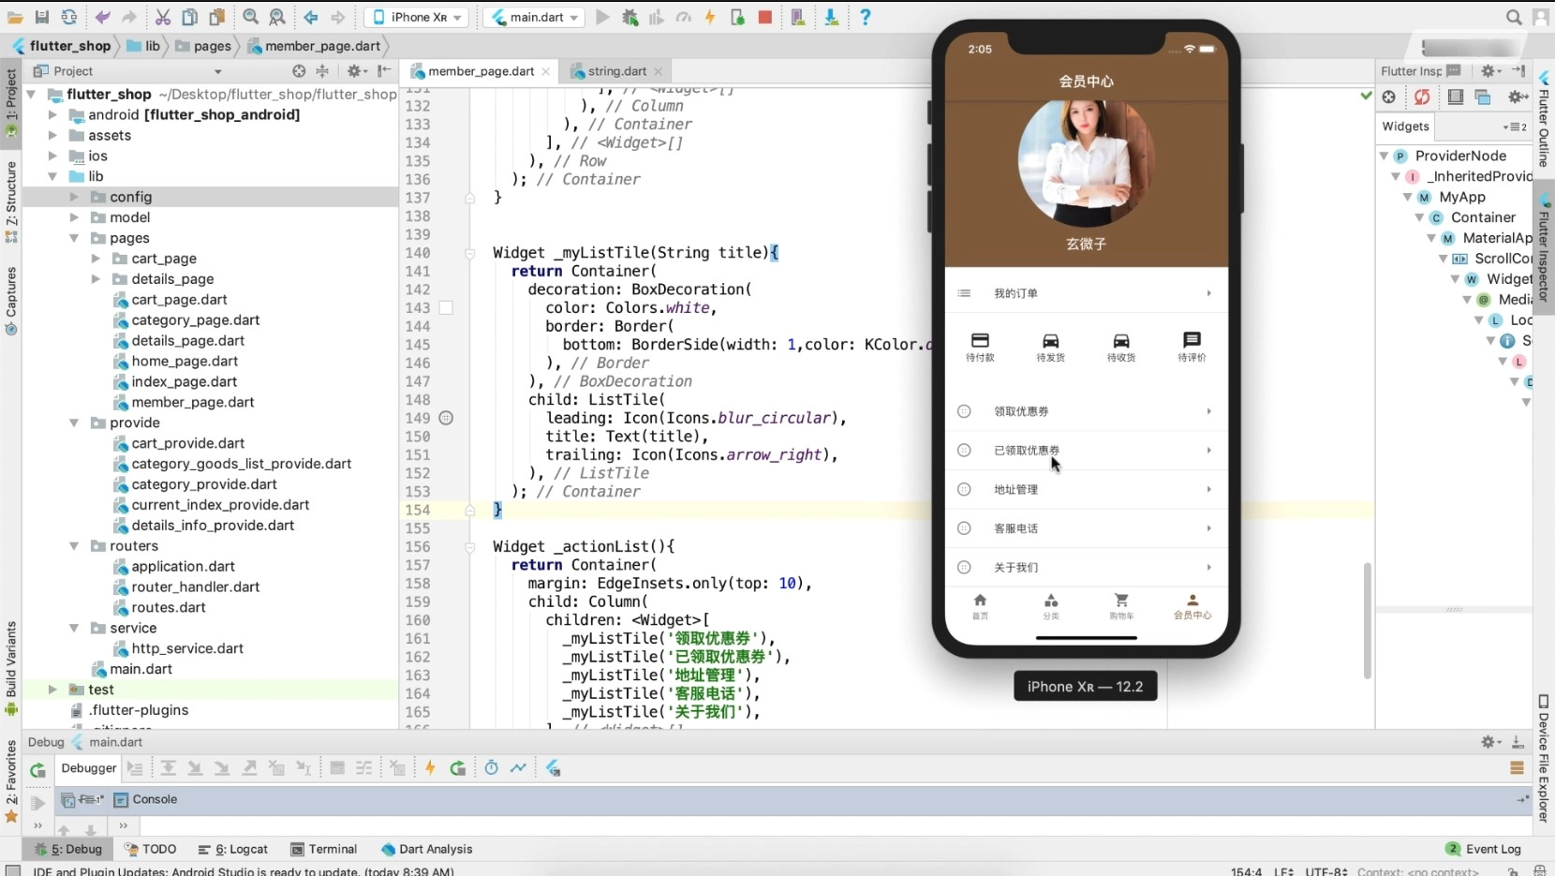
Task: Click the debug bug icon next to Run
Action: pyautogui.click(x=629, y=17)
